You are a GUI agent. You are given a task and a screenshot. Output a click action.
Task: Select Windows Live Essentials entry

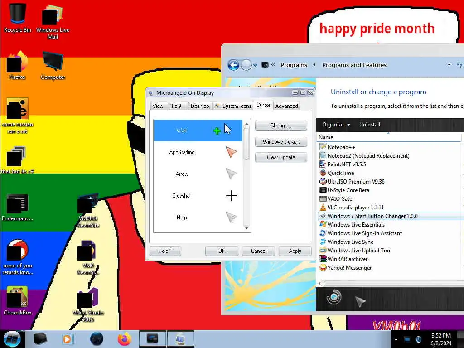(356, 225)
